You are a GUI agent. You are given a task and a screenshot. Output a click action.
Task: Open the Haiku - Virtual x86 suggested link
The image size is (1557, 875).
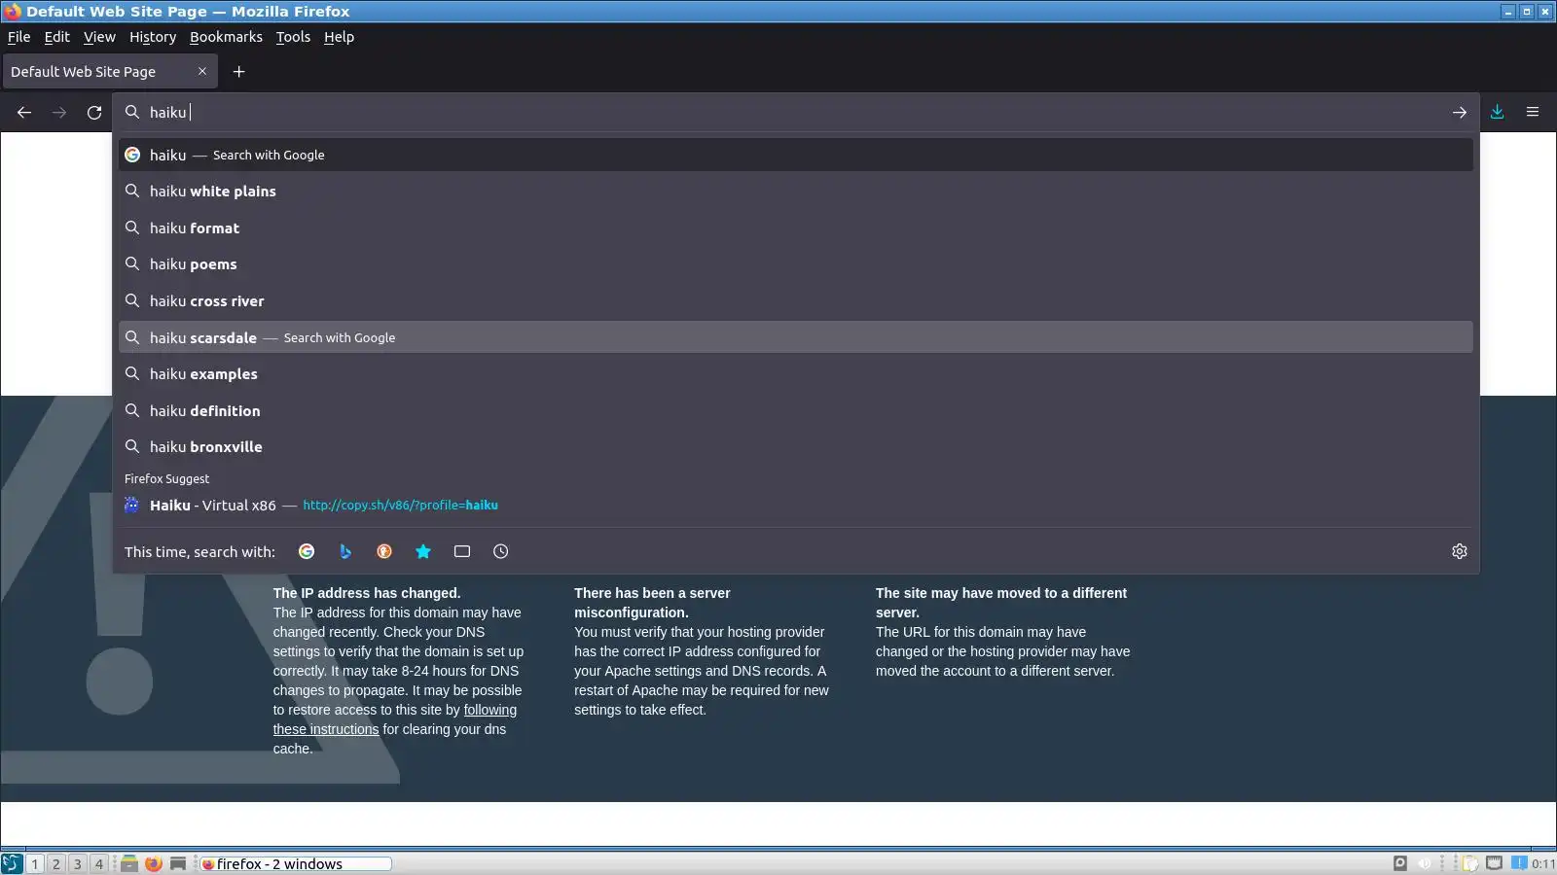(x=796, y=506)
